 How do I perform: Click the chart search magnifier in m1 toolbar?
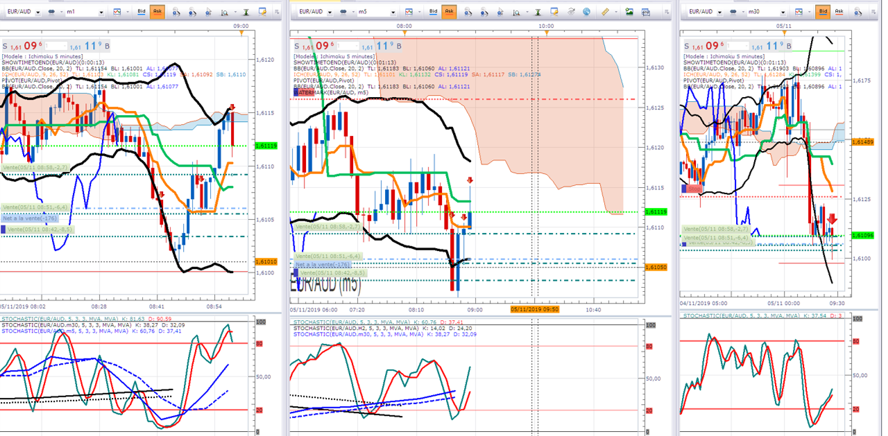[x=224, y=12]
